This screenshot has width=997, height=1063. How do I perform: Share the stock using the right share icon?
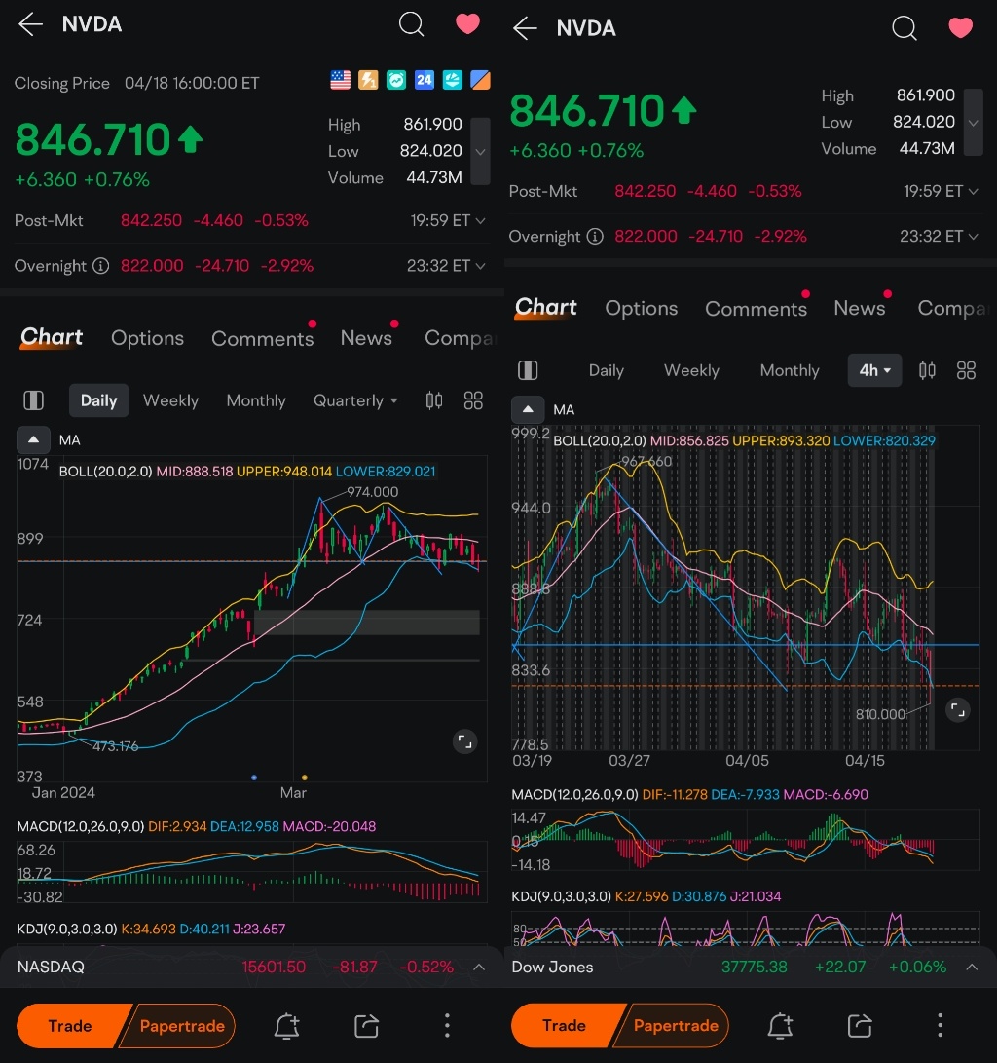click(860, 1026)
